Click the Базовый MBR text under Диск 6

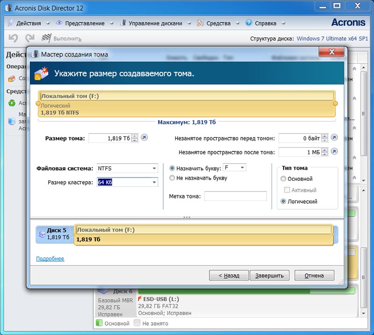pos(115,300)
